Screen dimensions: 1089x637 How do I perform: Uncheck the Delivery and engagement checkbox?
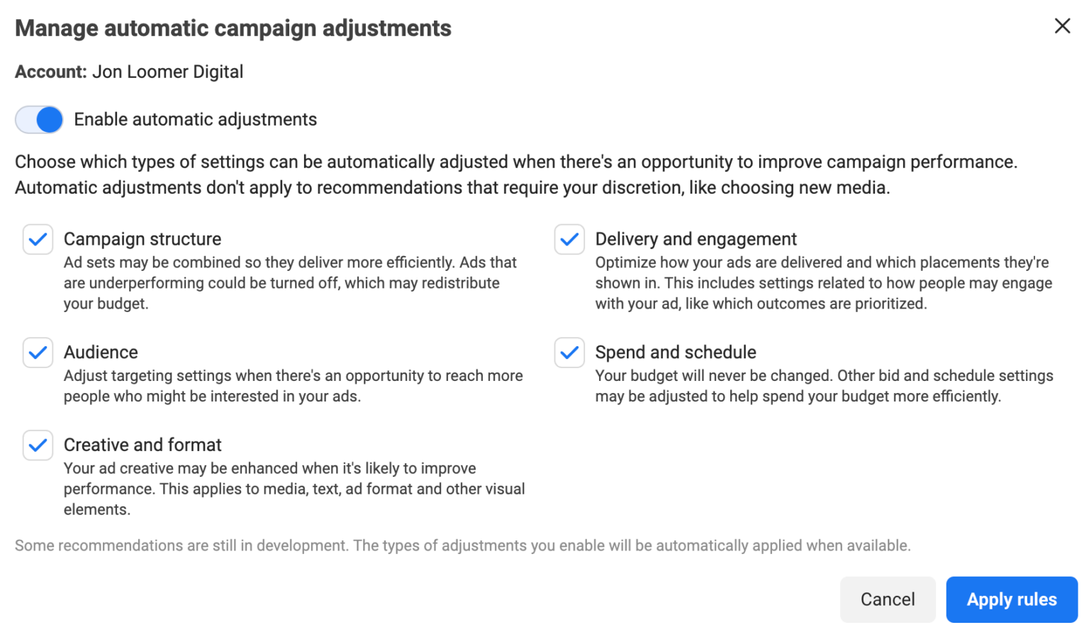569,239
